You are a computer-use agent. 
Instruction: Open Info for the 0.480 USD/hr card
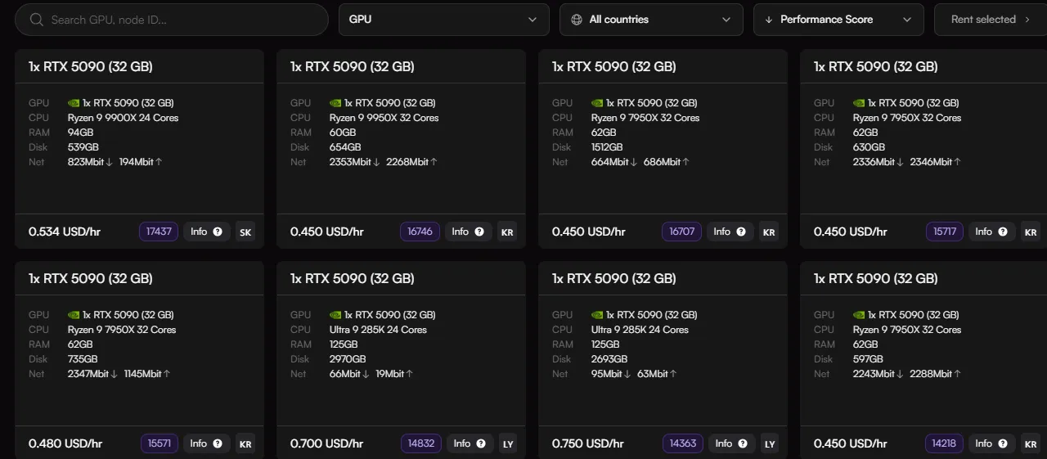(x=206, y=443)
